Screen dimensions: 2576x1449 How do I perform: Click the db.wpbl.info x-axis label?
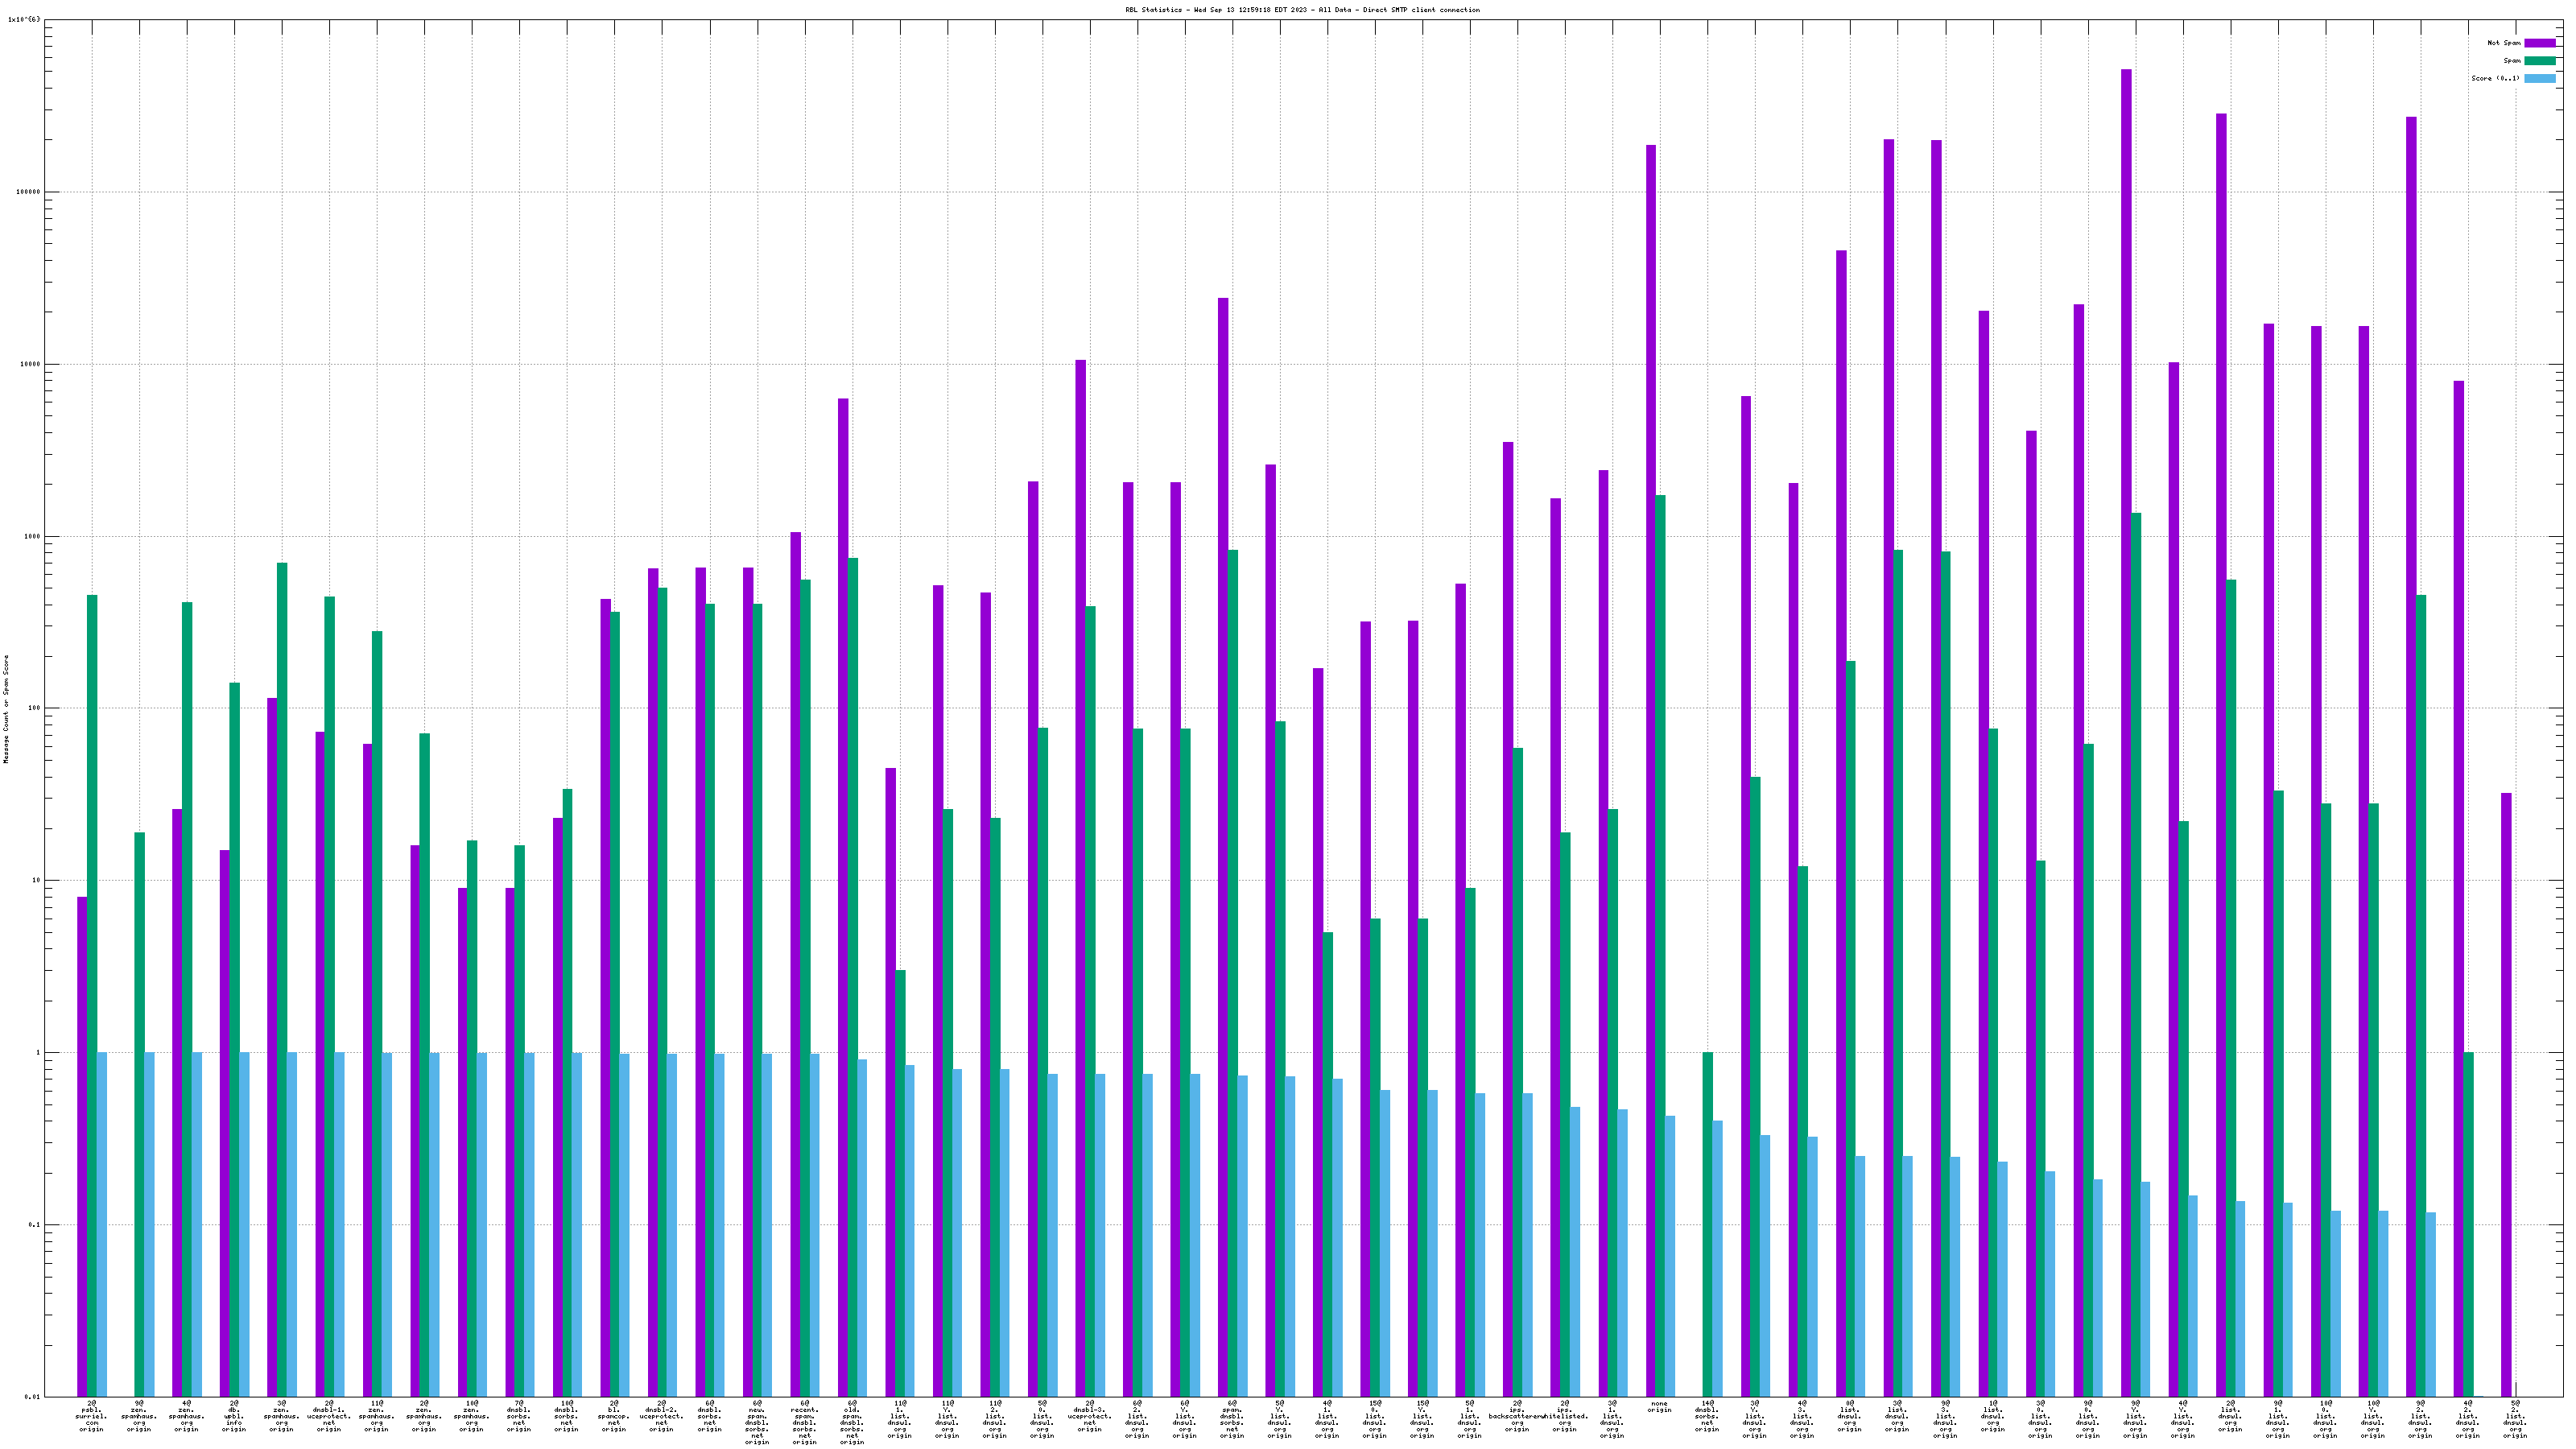coord(234,1417)
